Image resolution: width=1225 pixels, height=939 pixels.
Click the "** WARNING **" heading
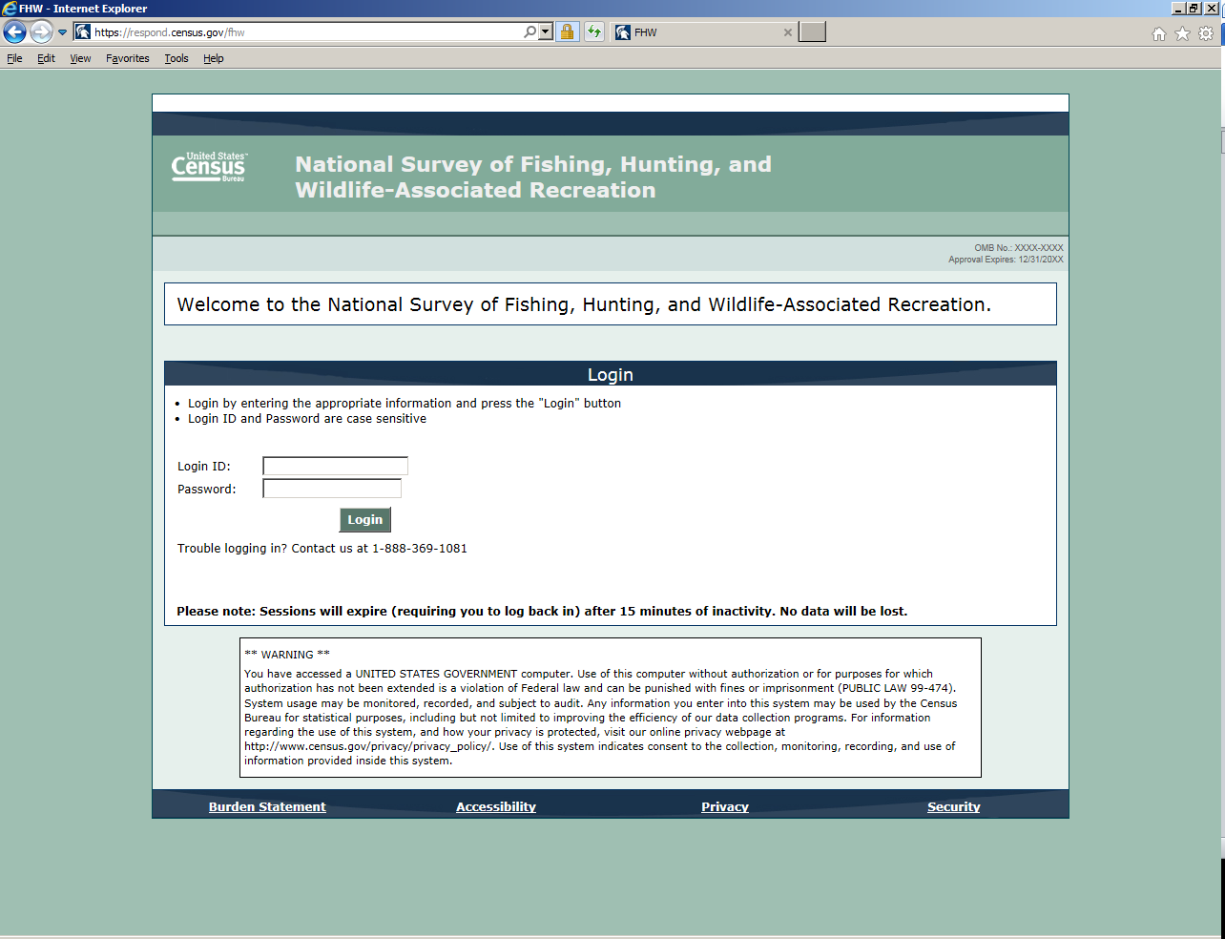tap(287, 655)
